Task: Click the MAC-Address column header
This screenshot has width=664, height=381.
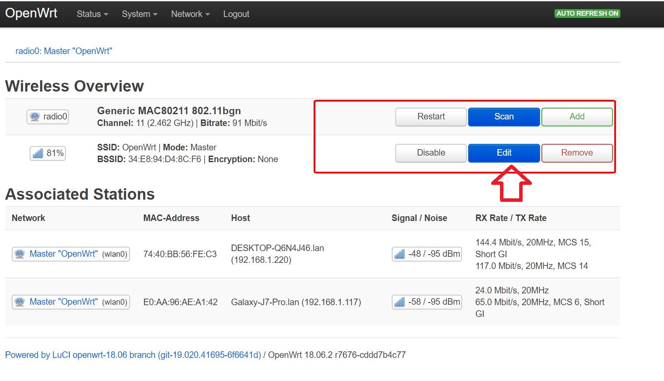Action: click(x=171, y=218)
